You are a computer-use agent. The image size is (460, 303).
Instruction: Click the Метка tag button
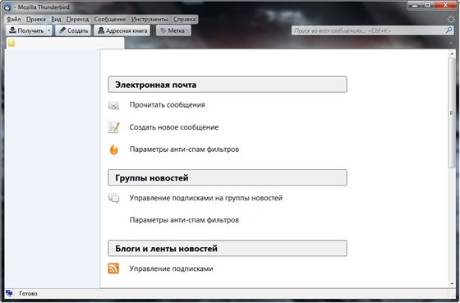(173, 30)
